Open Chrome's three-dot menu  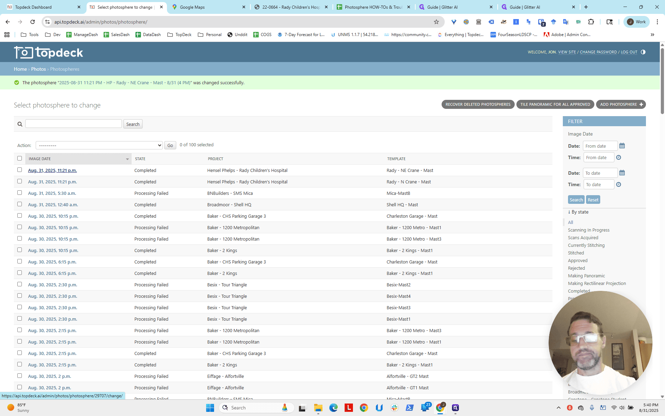coord(657,22)
